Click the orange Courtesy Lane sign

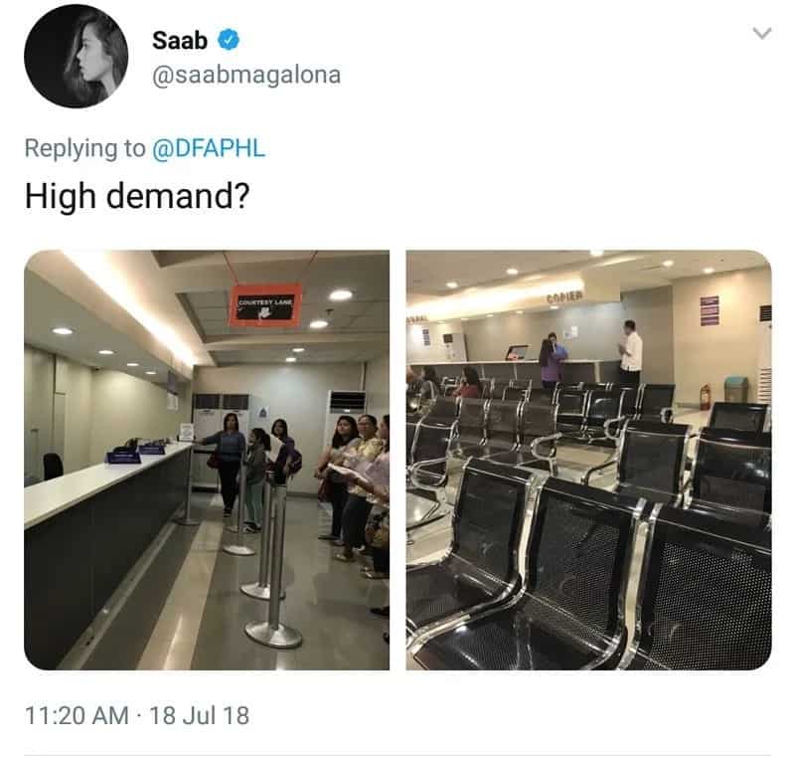(x=265, y=304)
